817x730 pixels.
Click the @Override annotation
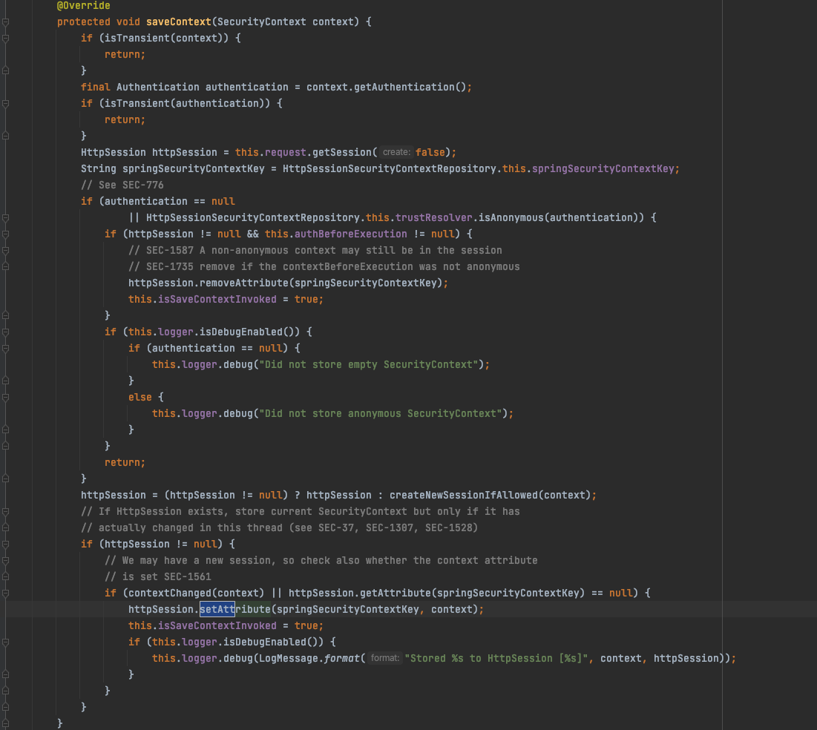(83, 6)
